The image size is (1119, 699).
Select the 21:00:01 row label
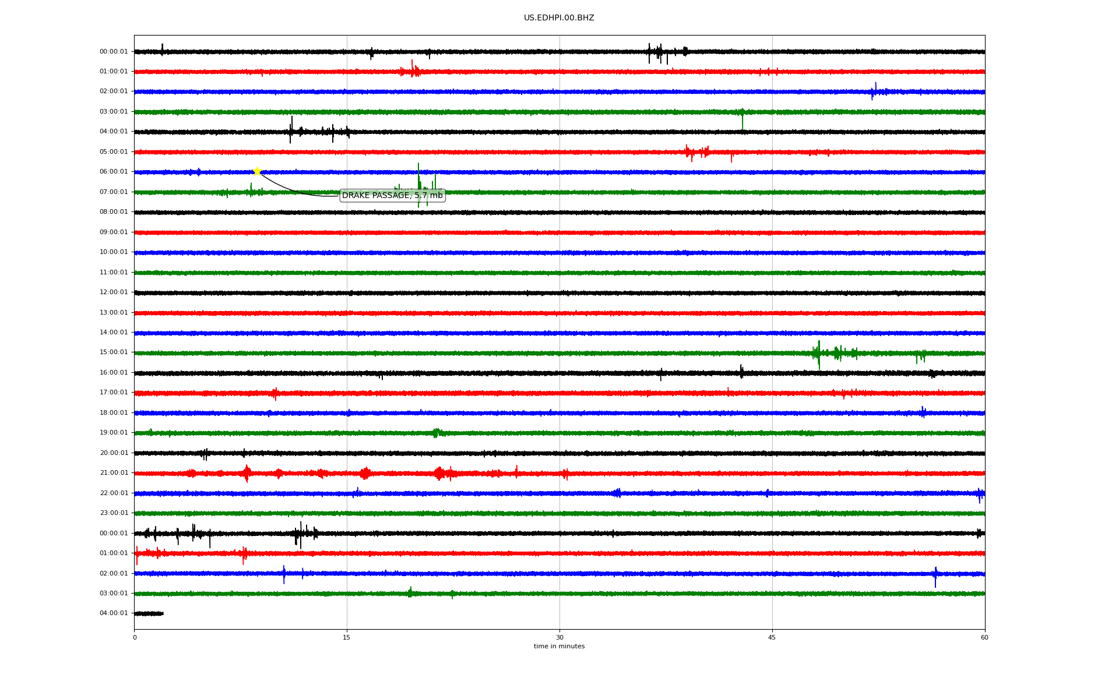[114, 473]
